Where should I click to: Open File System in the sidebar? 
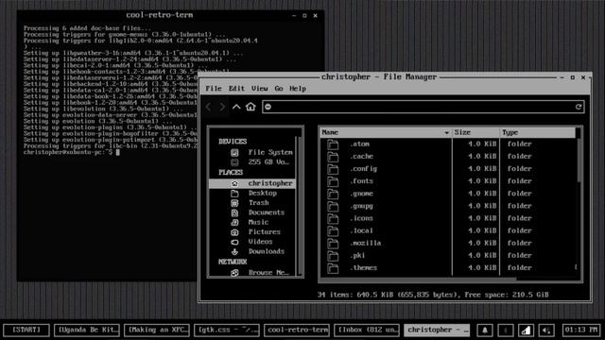(x=252, y=152)
